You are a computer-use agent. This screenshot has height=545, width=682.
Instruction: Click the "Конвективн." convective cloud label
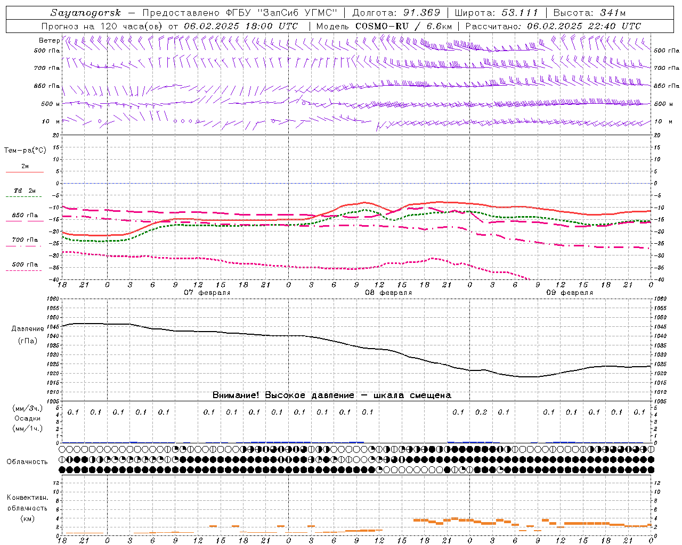pos(28,498)
